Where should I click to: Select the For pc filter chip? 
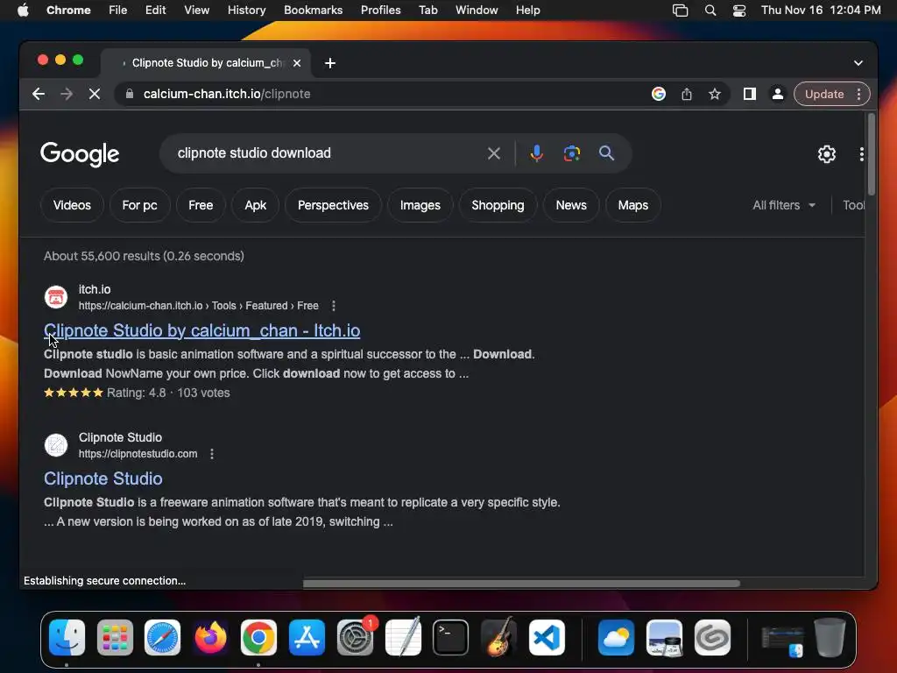139,205
